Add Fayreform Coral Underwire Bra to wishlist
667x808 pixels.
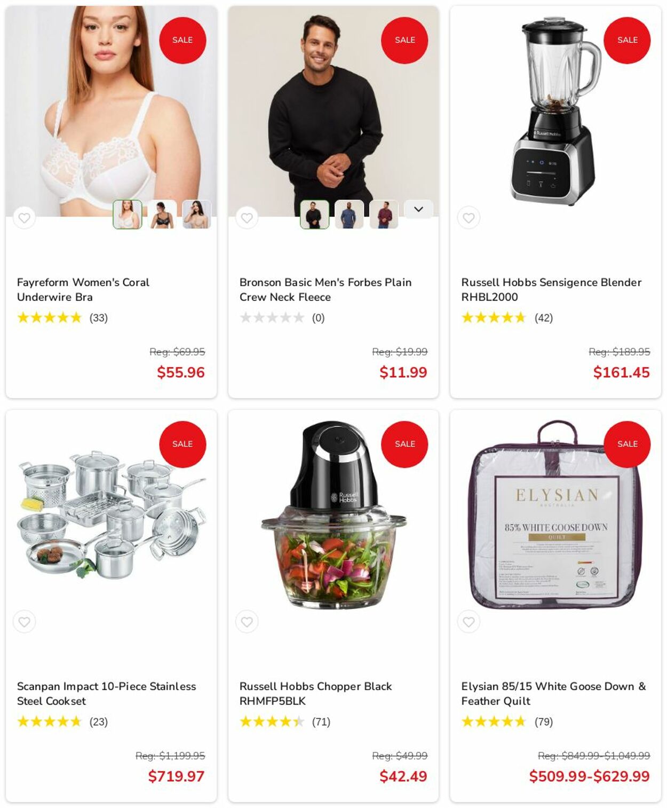click(x=24, y=218)
